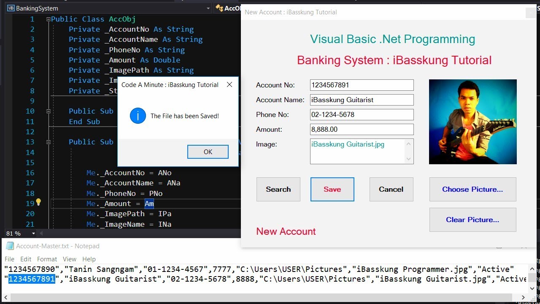Open Notepad Help menu

(x=89, y=259)
